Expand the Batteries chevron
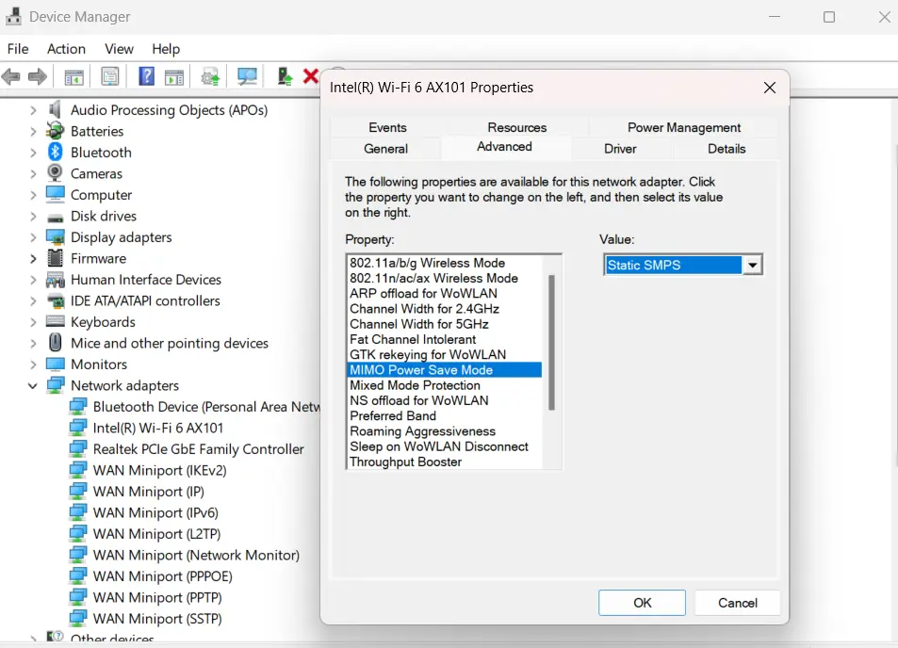898x648 pixels. click(33, 131)
